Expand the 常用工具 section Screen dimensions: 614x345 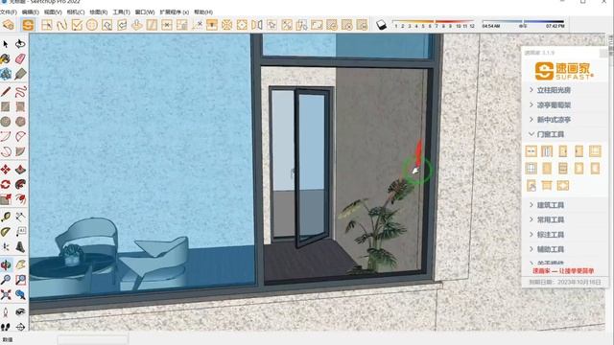[546, 219]
